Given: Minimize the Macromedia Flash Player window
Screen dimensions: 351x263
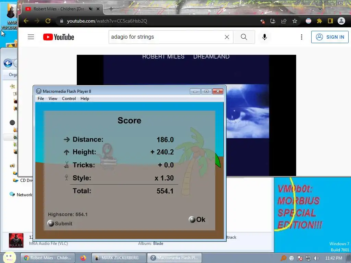Looking at the screenshot, I should [195, 91].
